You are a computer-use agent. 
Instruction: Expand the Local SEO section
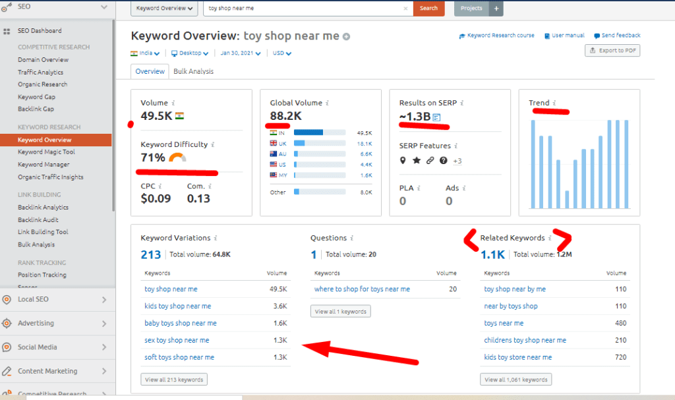click(104, 300)
